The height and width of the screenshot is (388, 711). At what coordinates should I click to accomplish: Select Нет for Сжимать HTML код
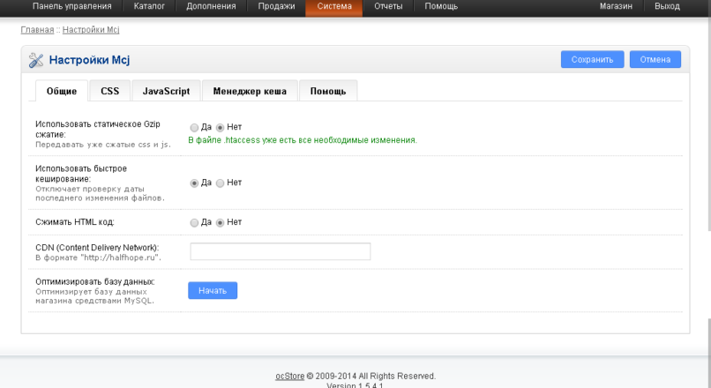pos(220,222)
